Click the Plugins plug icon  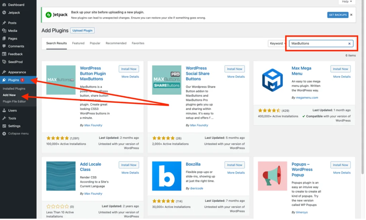(4, 80)
